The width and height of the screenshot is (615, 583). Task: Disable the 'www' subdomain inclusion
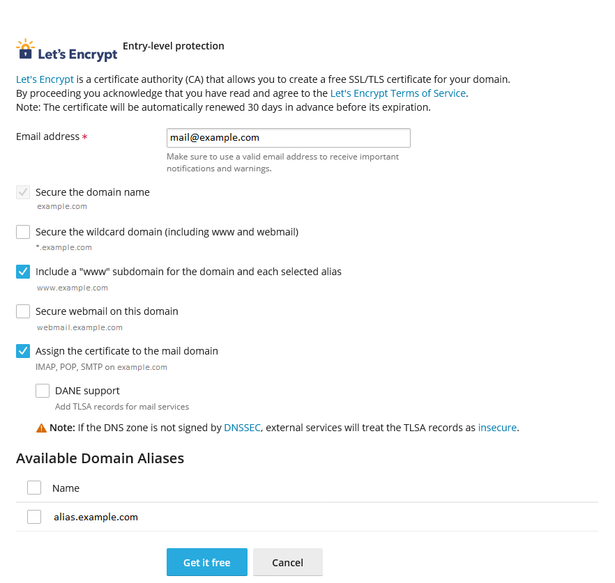(22, 271)
